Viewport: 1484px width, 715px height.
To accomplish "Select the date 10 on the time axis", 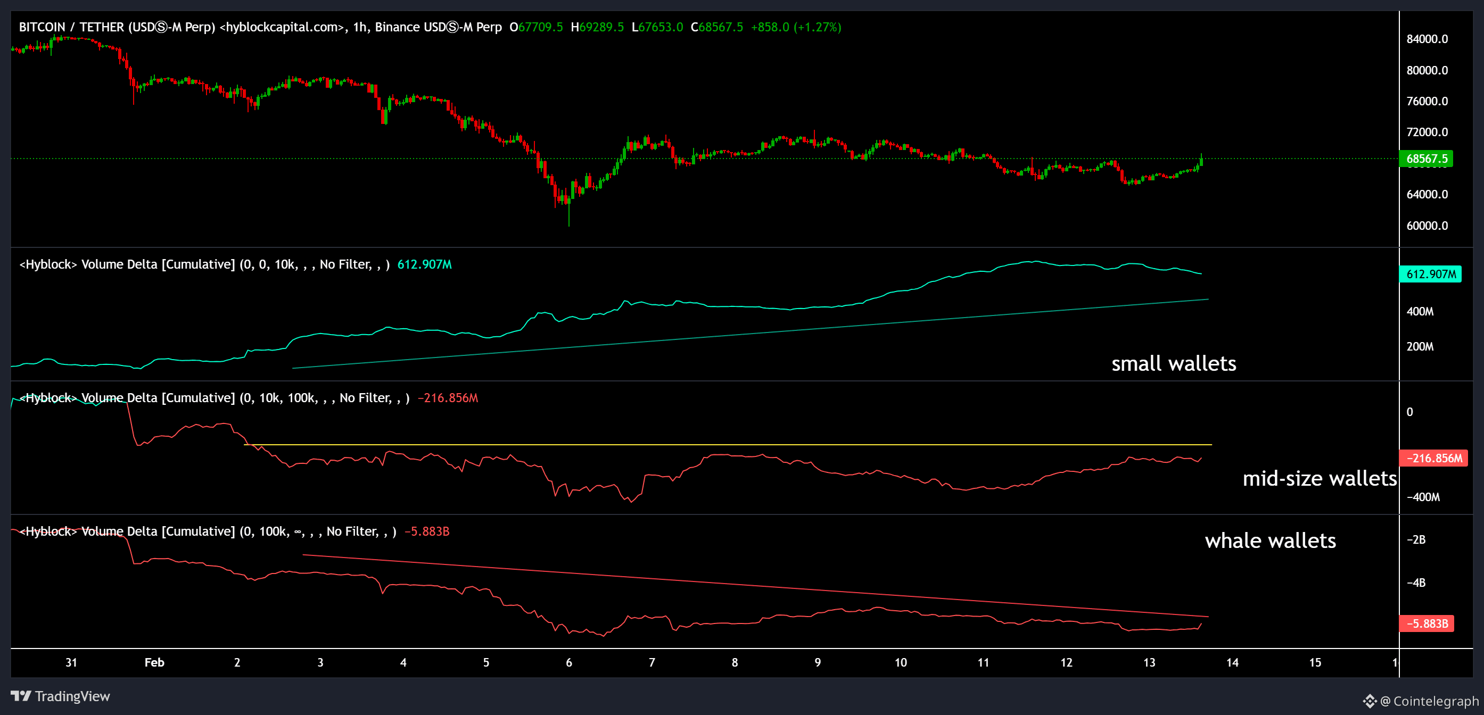I will tap(901, 663).
